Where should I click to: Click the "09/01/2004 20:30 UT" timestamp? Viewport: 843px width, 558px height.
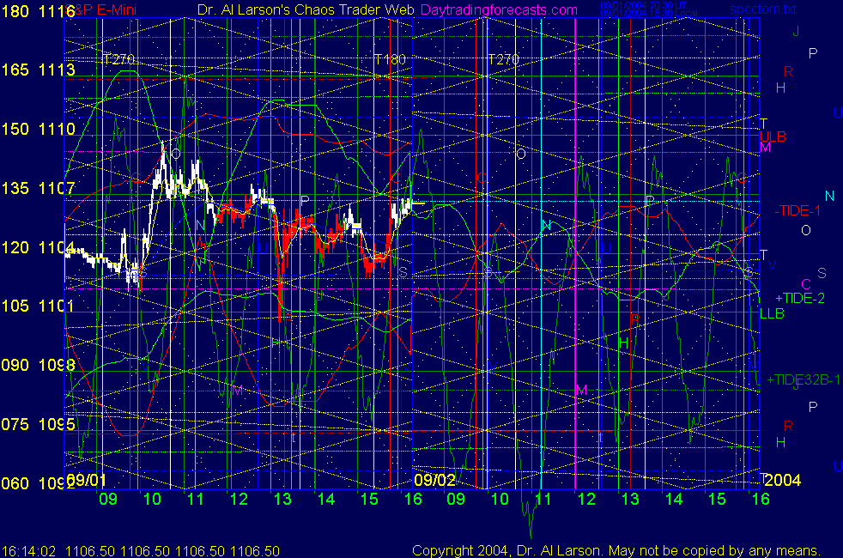[643, 5]
